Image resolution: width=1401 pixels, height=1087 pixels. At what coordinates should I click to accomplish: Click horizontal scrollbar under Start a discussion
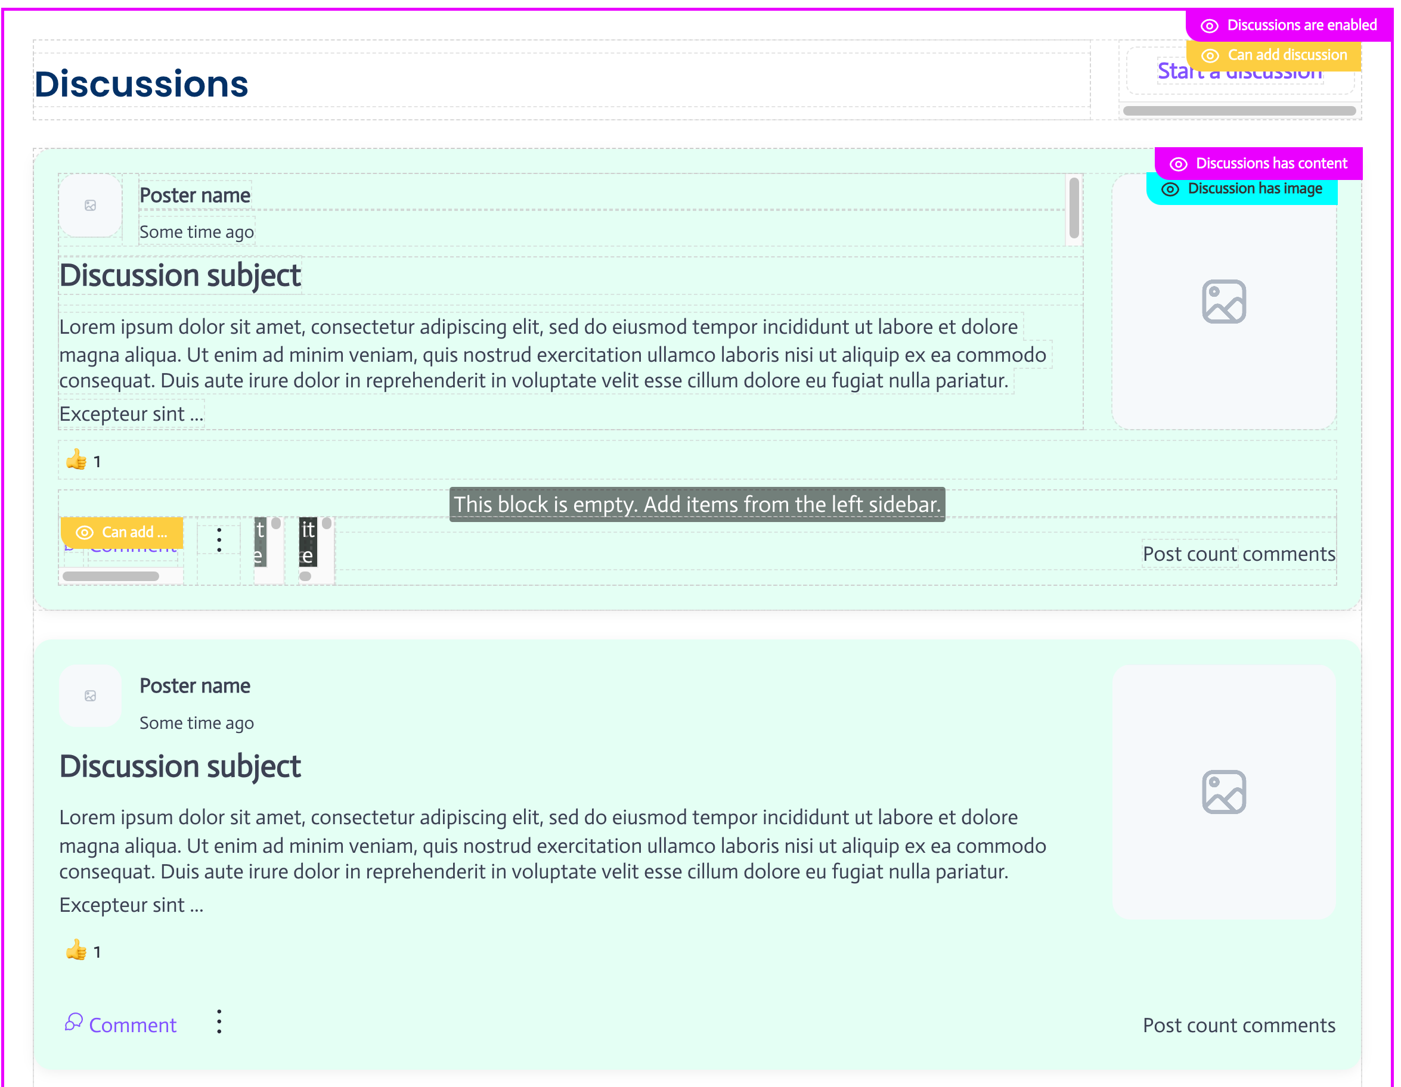pyautogui.click(x=1238, y=111)
